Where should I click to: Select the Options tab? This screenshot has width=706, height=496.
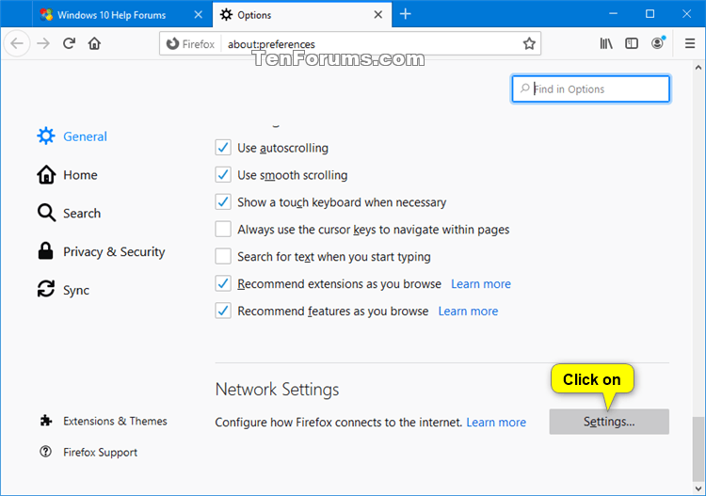[301, 15]
